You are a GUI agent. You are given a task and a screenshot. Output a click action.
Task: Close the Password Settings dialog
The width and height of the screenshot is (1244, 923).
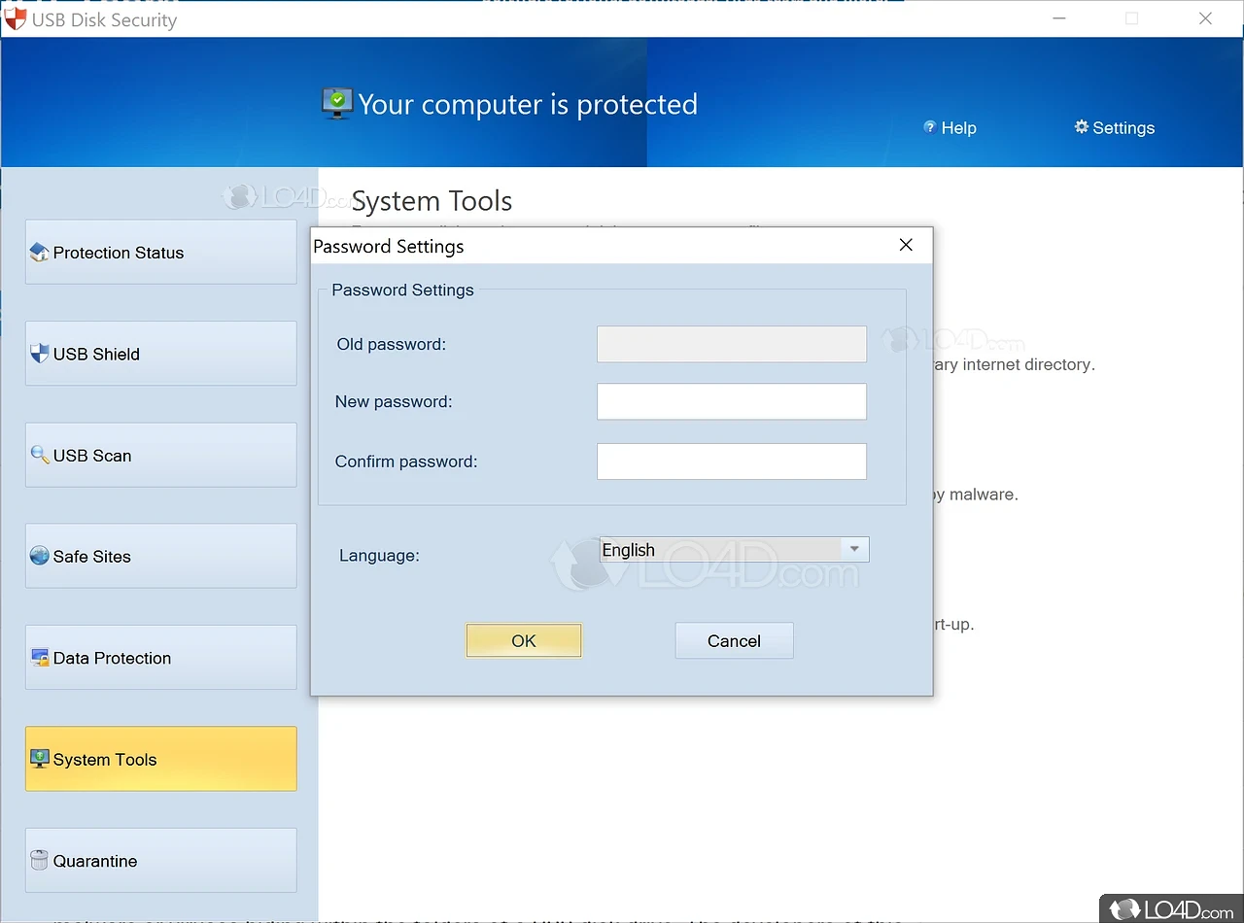point(906,245)
